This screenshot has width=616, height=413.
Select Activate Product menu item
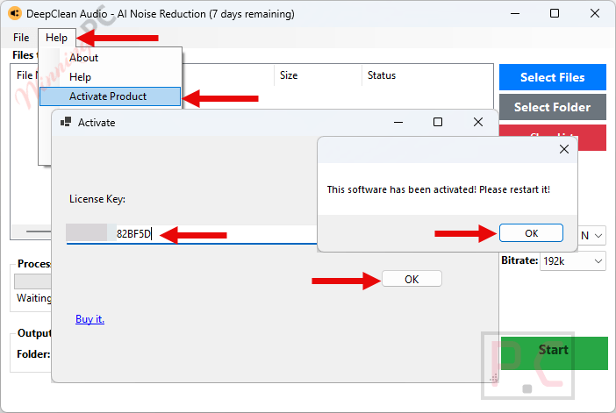tap(110, 96)
